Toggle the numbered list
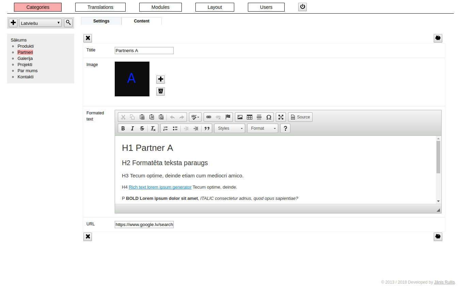The width and height of the screenshot is (461, 287). coord(165,128)
